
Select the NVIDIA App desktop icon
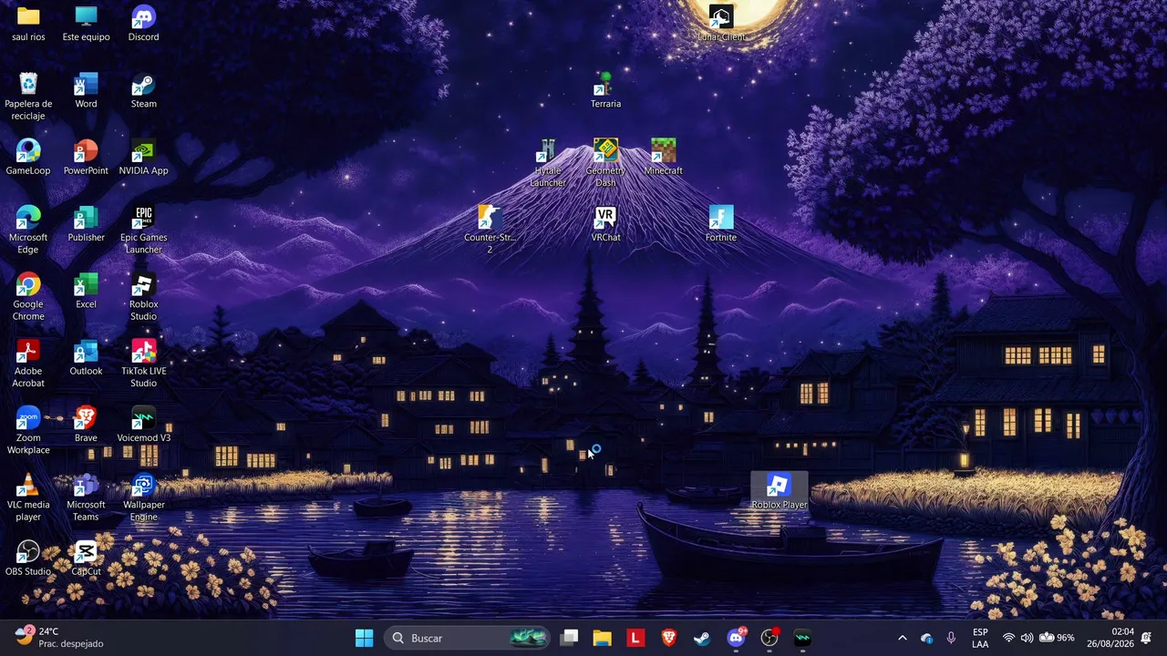click(143, 157)
